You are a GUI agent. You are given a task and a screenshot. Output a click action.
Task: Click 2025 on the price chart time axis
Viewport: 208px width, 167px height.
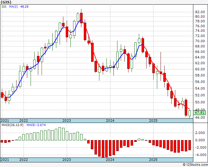(x=153, y=121)
